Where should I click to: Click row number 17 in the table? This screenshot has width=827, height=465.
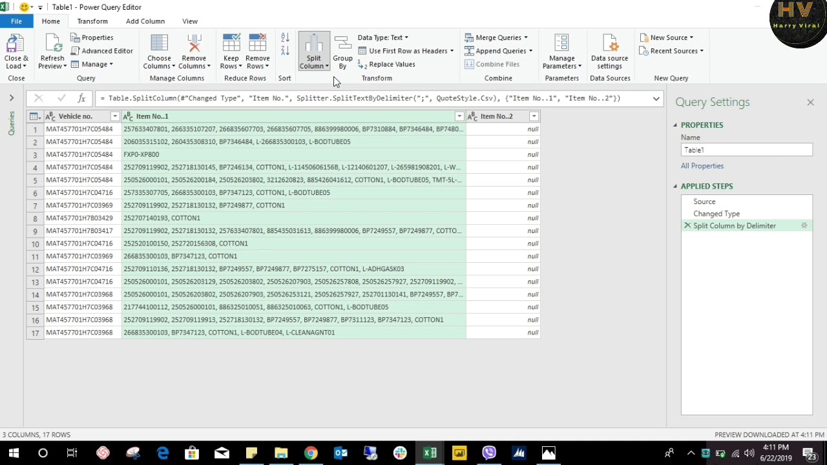[x=35, y=333]
